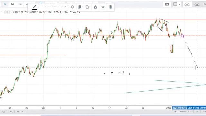The width and height of the screenshot is (206, 116).
Task: Click the time zone 11:01:05 (UTC+3)
Action: coord(183,111)
